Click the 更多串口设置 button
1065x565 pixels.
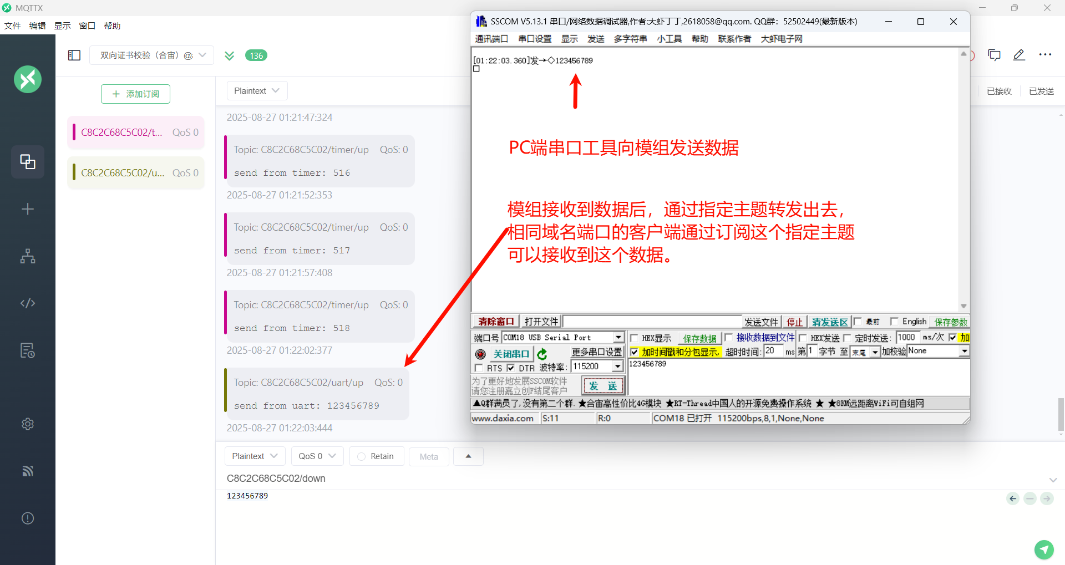coord(597,352)
